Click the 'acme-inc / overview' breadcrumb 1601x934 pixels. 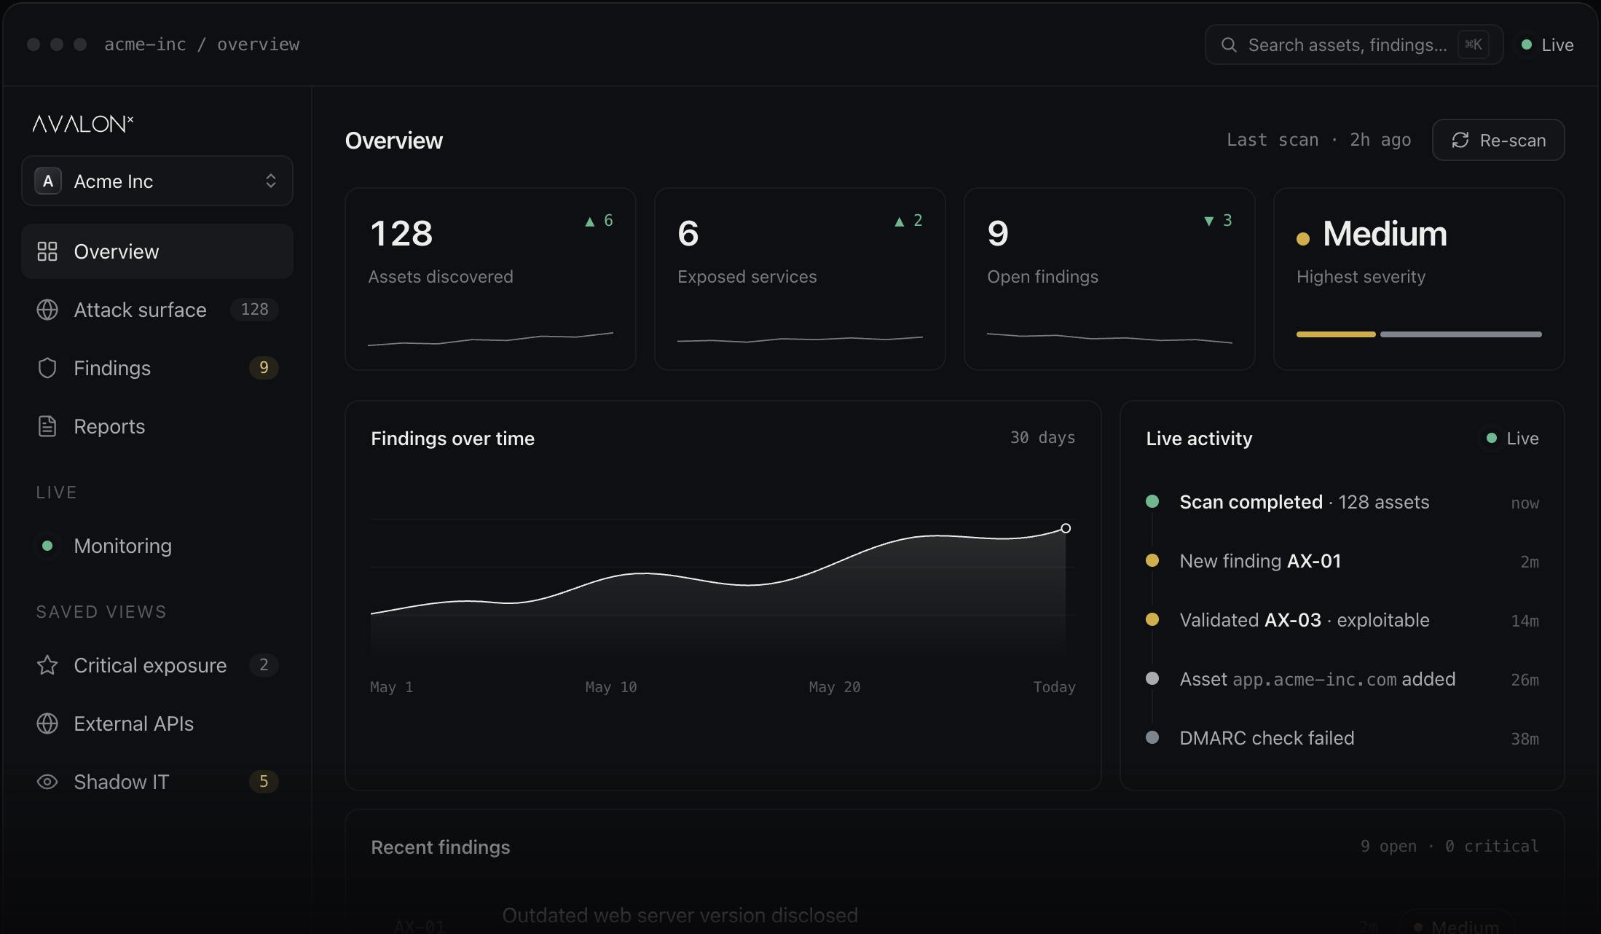(202, 44)
